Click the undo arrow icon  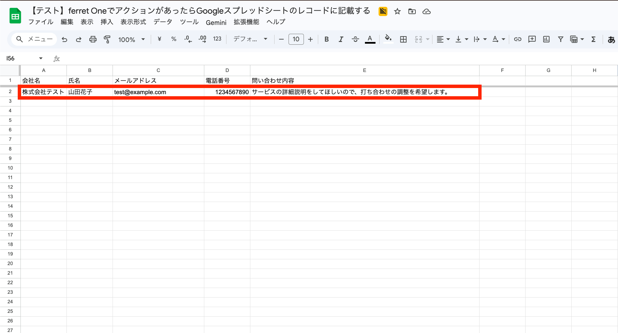(64, 39)
